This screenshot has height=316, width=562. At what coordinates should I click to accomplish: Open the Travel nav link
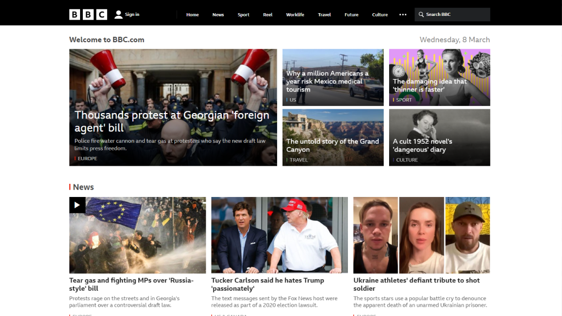324,15
